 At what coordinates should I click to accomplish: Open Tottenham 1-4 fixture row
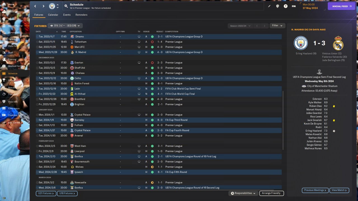tap(159, 42)
